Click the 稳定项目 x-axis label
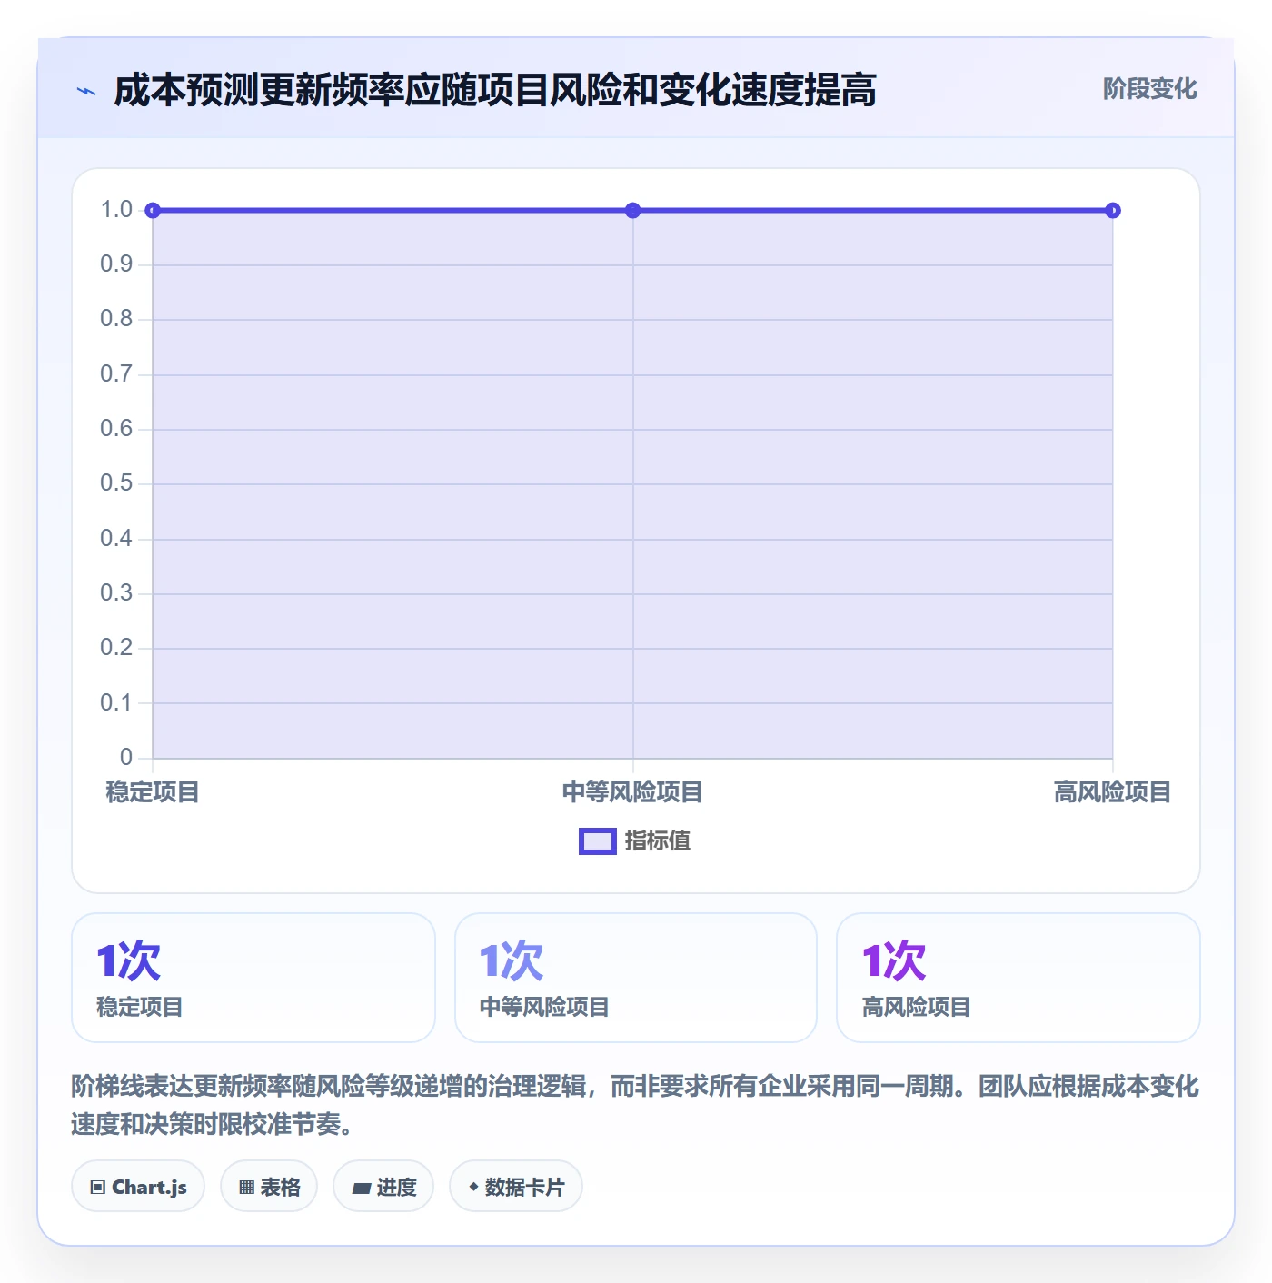1272x1283 pixels. tap(153, 792)
